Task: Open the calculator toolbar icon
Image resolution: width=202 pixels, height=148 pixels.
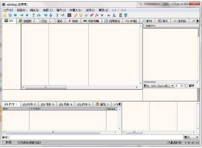Action: point(121,15)
